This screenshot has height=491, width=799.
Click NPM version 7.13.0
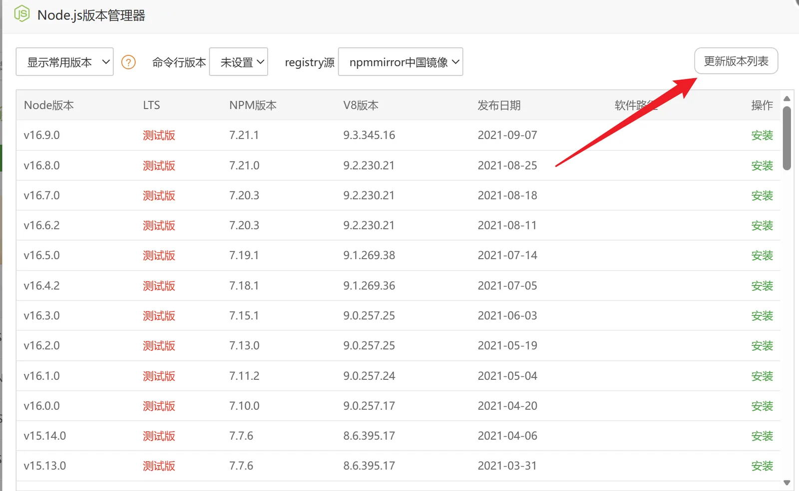[244, 345]
